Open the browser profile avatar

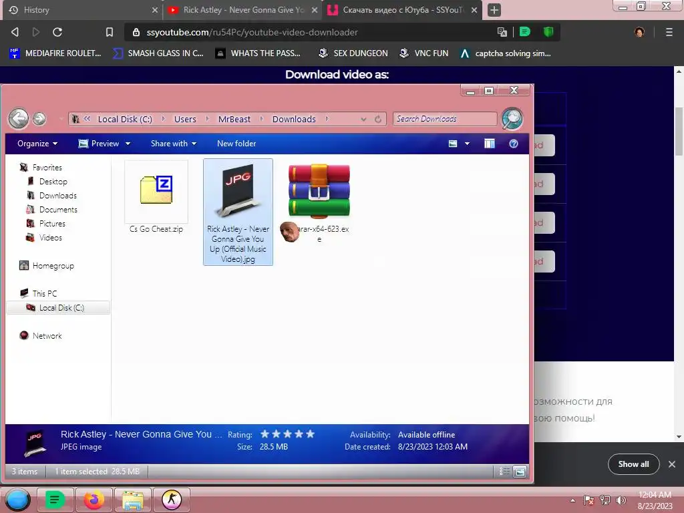(x=639, y=32)
